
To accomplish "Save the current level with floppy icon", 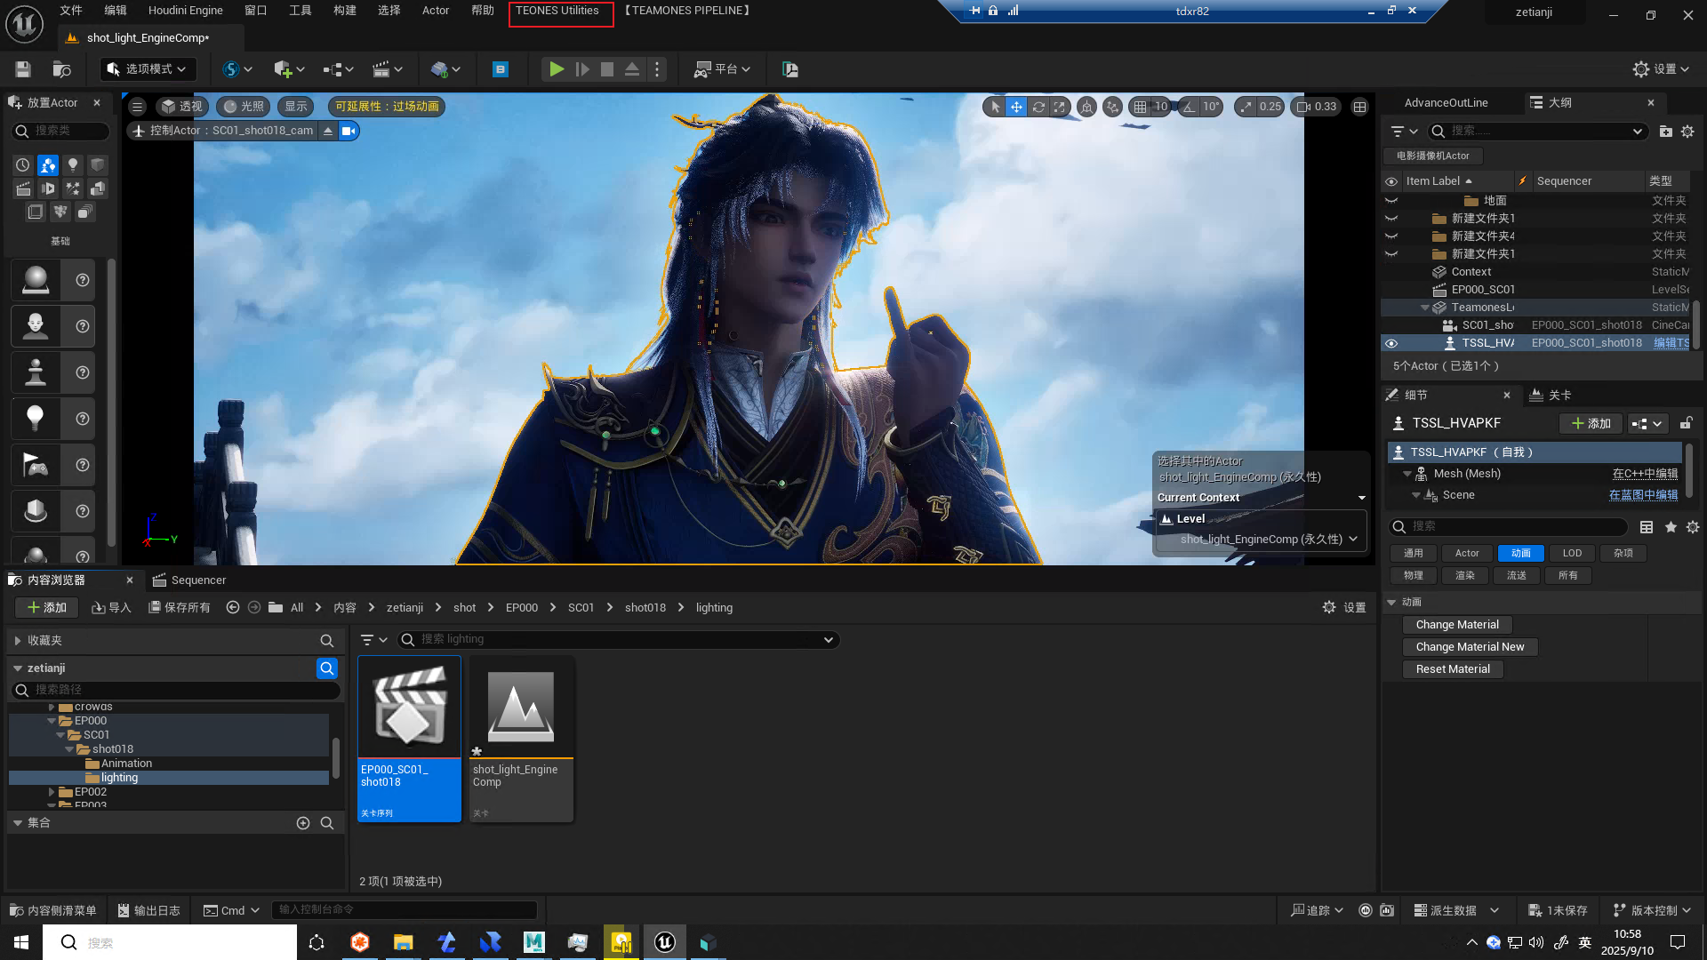I will coord(23,69).
